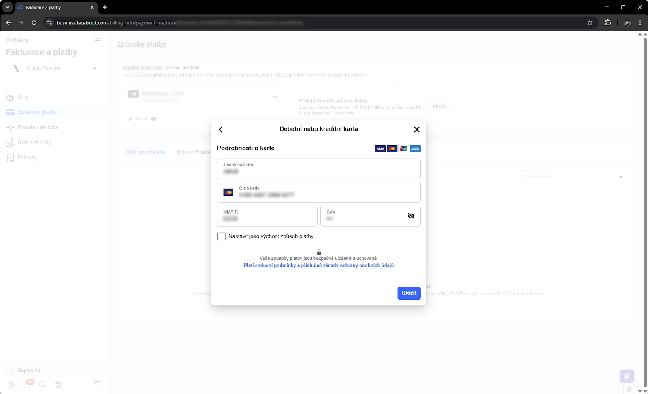The width and height of the screenshot is (648, 394).
Task: Go back using the dialog's back arrow
Action: 221,130
